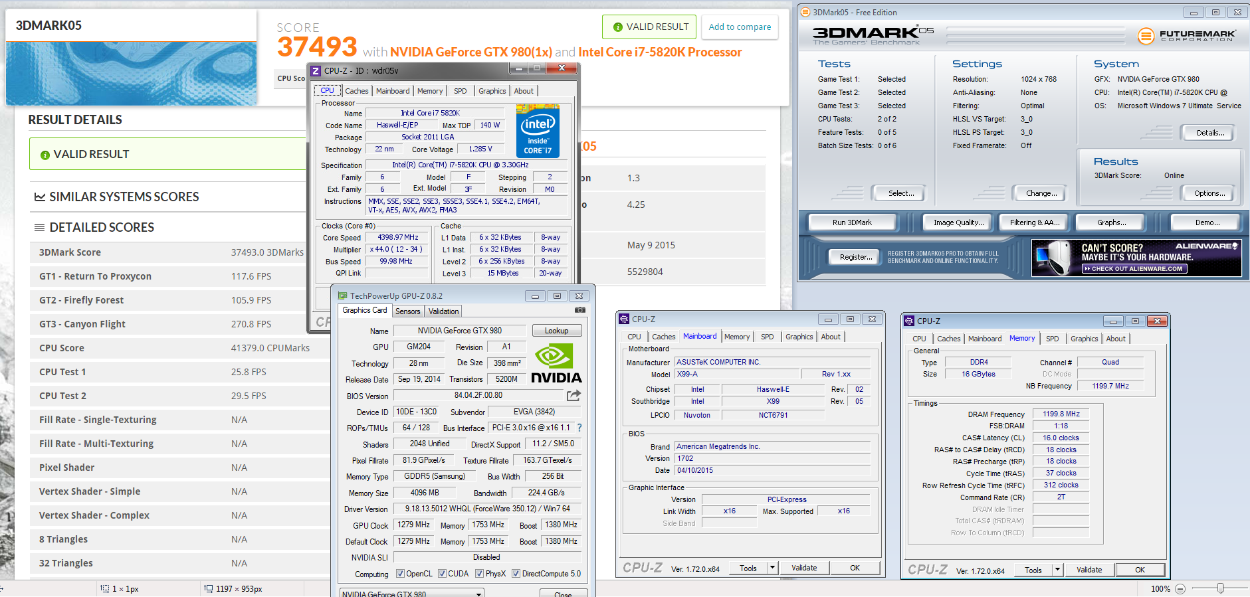Open the Tools dropdown arrow in CPU-Z Memory window
The image size is (1250, 597).
click(x=1058, y=570)
